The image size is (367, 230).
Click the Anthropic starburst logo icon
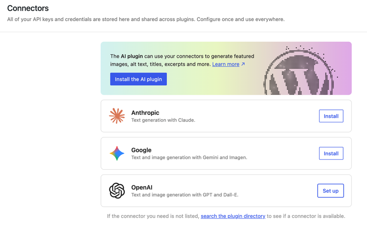116,116
